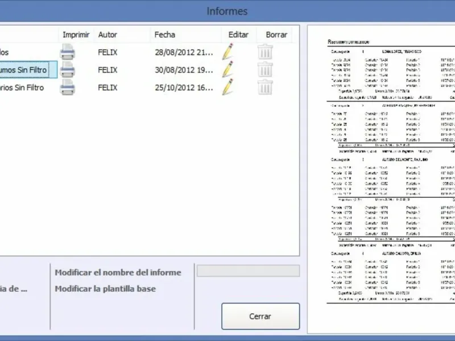Print the report dated 28/08/2012
The width and height of the screenshot is (455, 341).
(68, 52)
